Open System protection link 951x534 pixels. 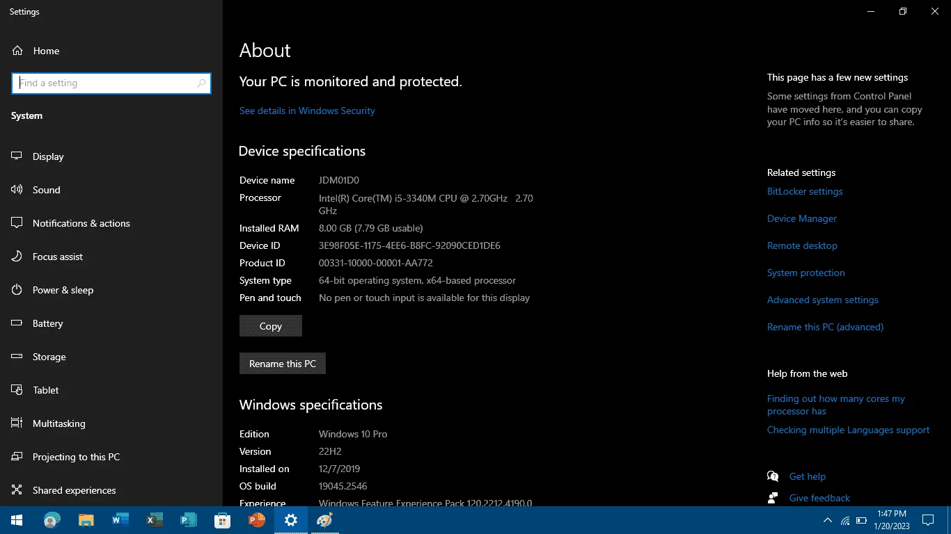806,273
